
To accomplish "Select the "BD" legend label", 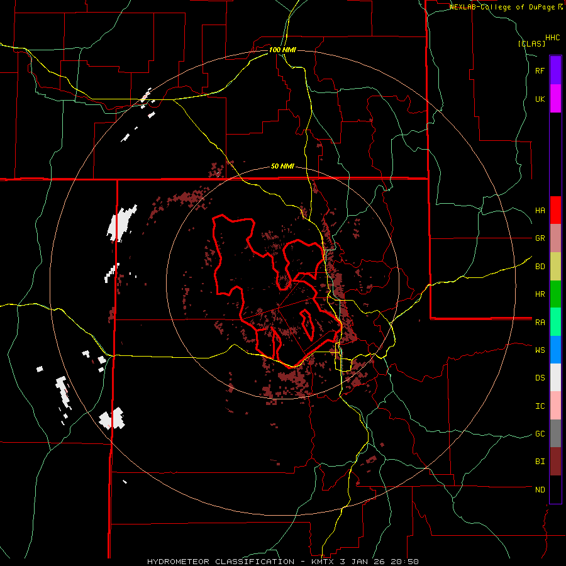I will [540, 266].
